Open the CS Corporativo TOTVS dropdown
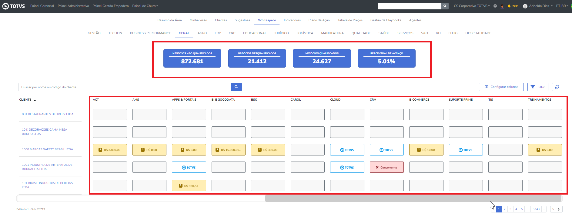The width and height of the screenshot is (572, 217). [472, 6]
